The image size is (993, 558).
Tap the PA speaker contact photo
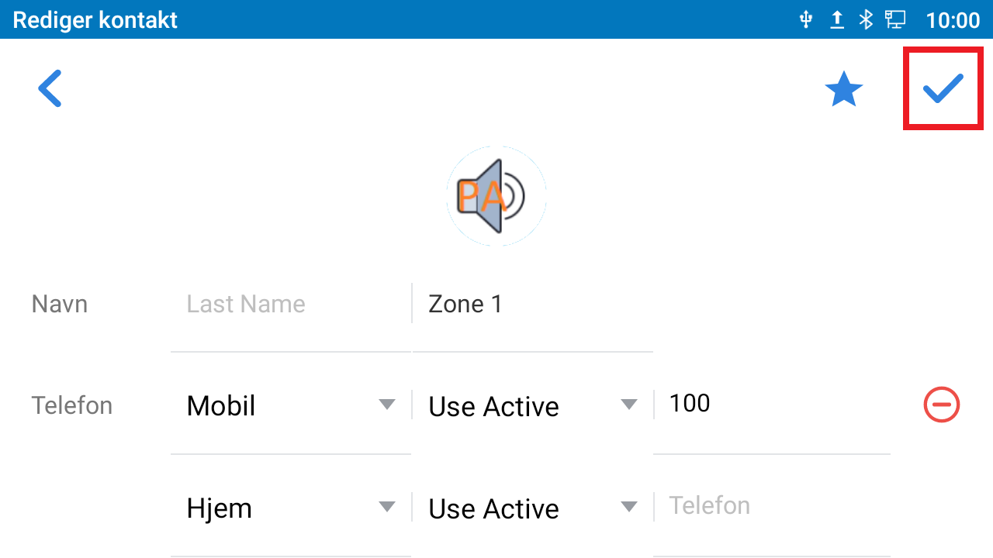(496, 196)
